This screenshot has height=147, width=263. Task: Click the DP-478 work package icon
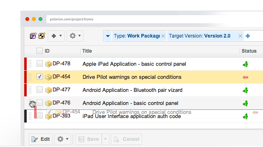(48, 64)
